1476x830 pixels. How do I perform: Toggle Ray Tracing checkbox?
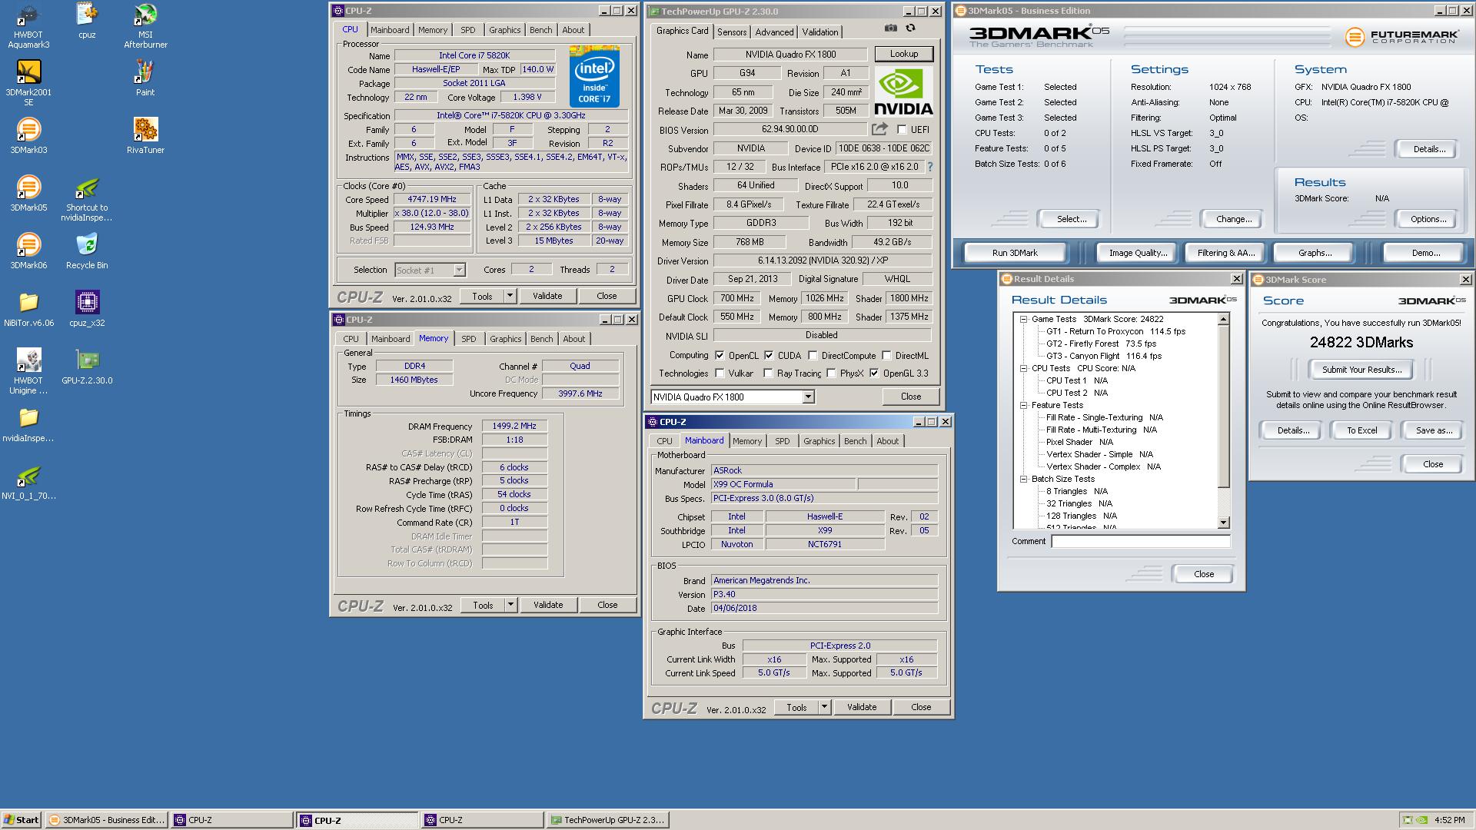[x=768, y=373]
